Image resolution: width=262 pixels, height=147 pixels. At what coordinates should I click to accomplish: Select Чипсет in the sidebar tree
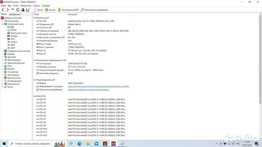14,42
